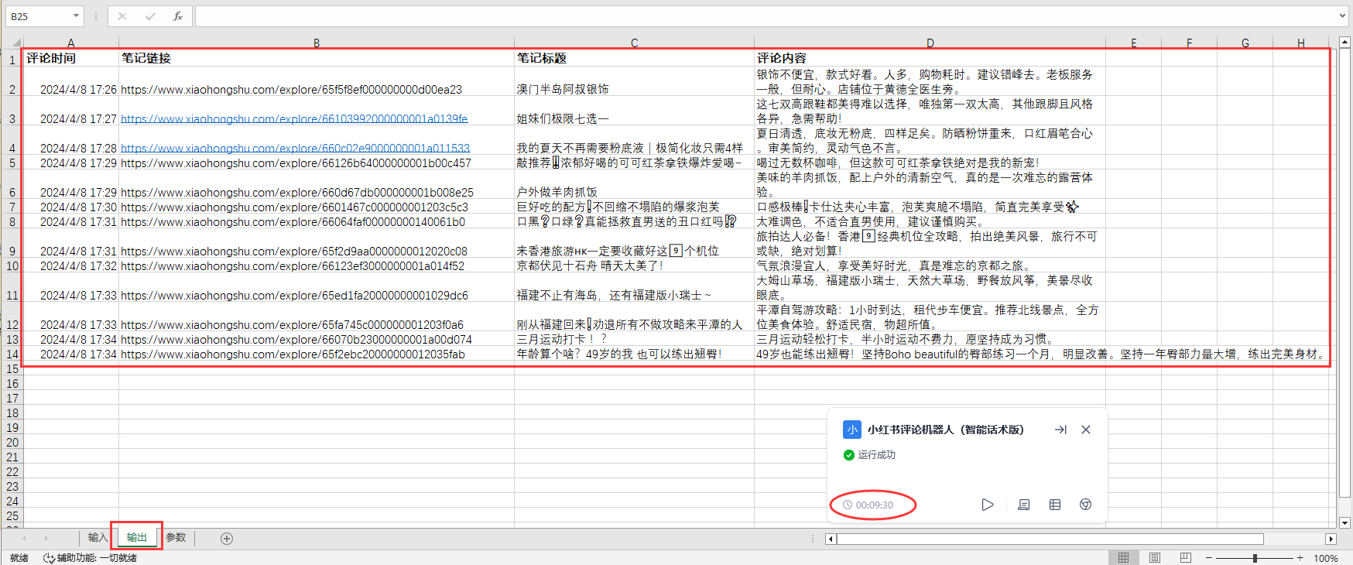The image size is (1353, 565).
Task: Click the formula bar Enter checkmark icon
Action: click(x=150, y=16)
